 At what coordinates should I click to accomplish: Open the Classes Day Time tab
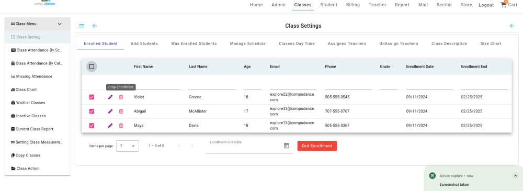[297, 44]
